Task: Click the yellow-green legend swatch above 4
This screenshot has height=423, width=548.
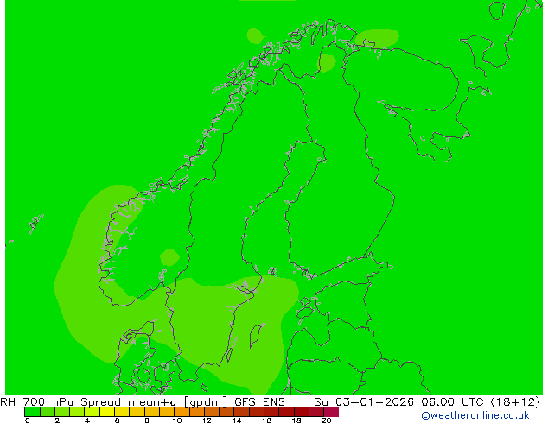Action: point(92,412)
